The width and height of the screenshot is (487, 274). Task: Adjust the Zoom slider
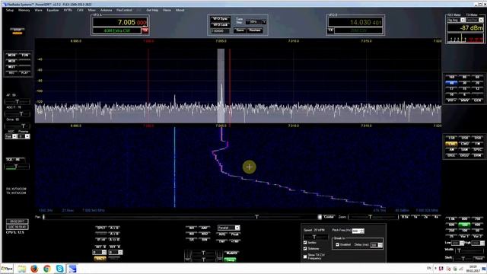[373, 217]
